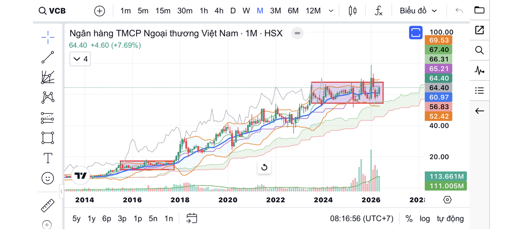Set date range to 1p
Screen dimensions: 523x241
click(x=138, y=219)
